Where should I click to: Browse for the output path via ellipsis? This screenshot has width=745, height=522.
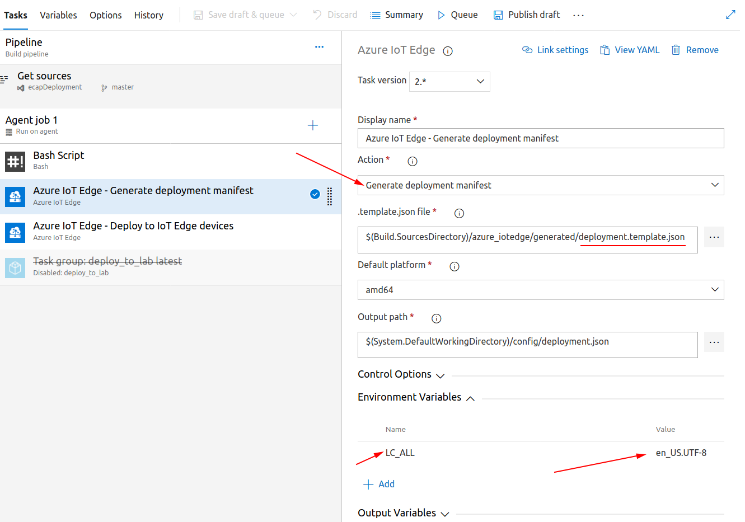click(714, 342)
